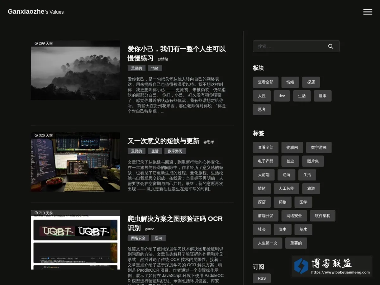Select 网络安全 tag under third article
380x285 pixels.
(x=138, y=238)
